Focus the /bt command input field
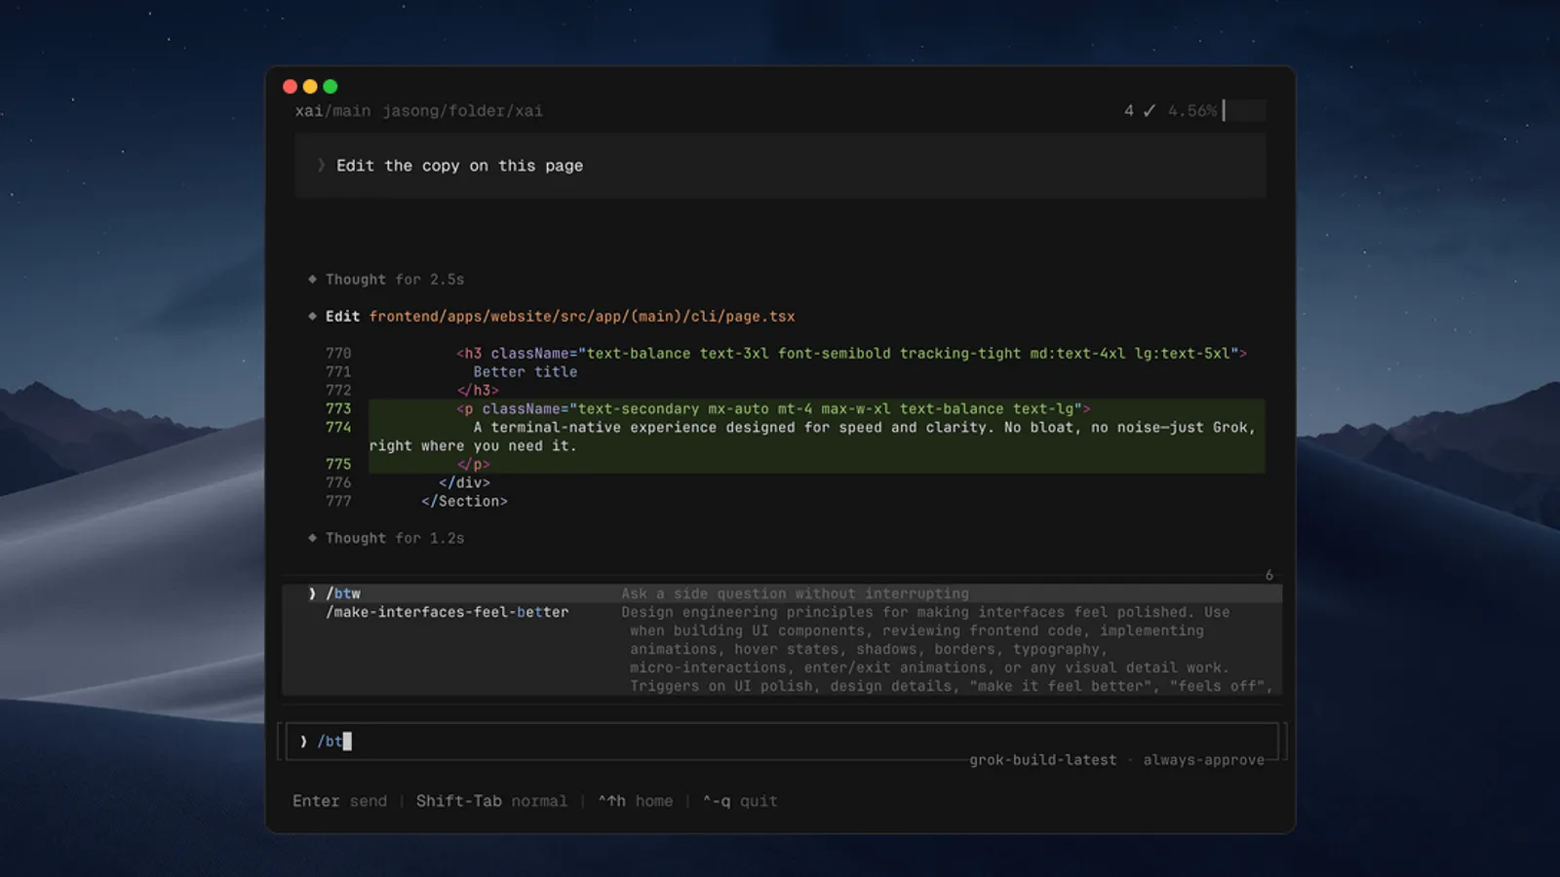The image size is (1560, 877). pyautogui.click(x=782, y=742)
